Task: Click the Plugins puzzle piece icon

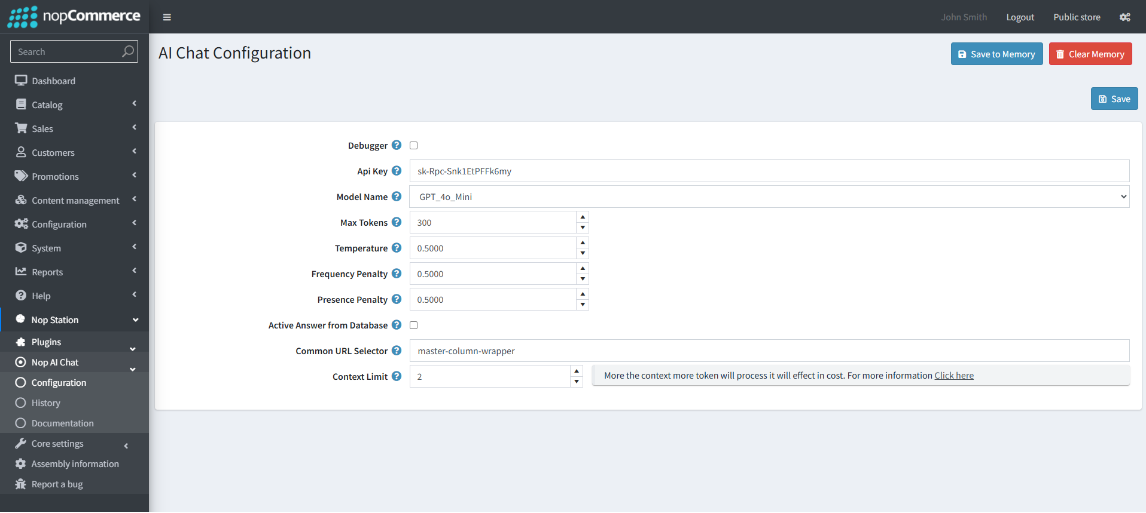Action: [x=21, y=342]
